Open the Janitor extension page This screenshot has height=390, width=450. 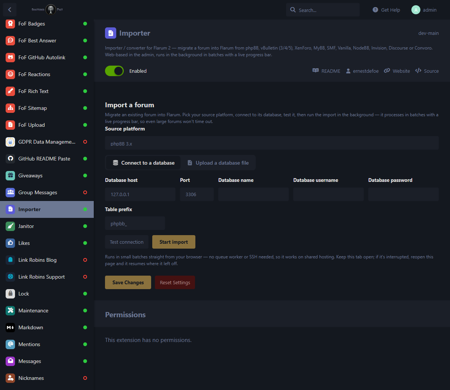pos(47,226)
